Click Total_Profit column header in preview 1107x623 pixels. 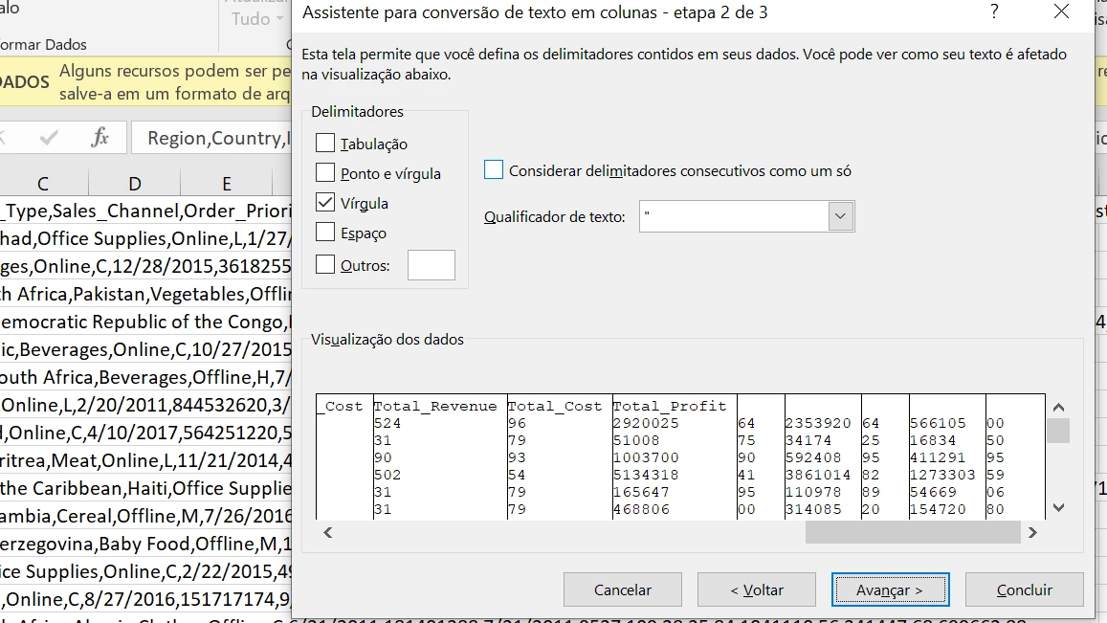tap(670, 406)
